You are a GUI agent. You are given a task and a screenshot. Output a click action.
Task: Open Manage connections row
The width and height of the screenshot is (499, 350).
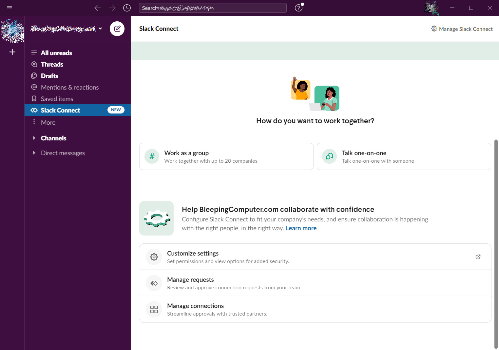tap(315, 309)
